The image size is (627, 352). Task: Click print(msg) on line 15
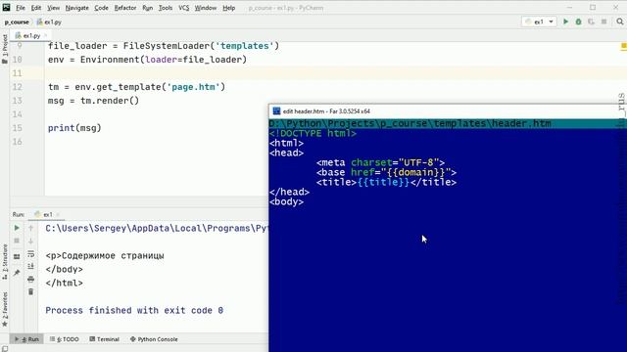coord(74,128)
